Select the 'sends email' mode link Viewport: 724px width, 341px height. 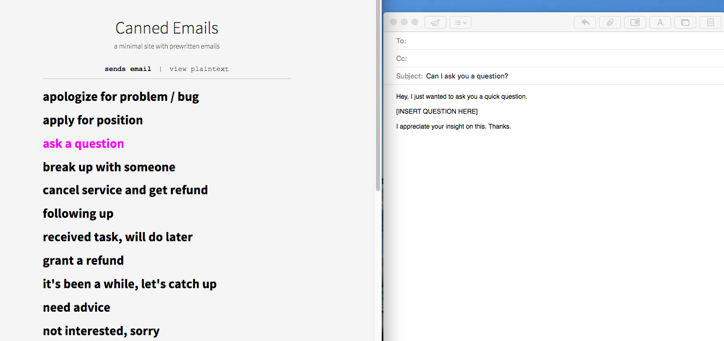pyautogui.click(x=128, y=68)
